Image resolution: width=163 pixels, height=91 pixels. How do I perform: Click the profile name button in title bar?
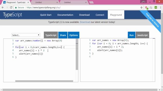143,2
